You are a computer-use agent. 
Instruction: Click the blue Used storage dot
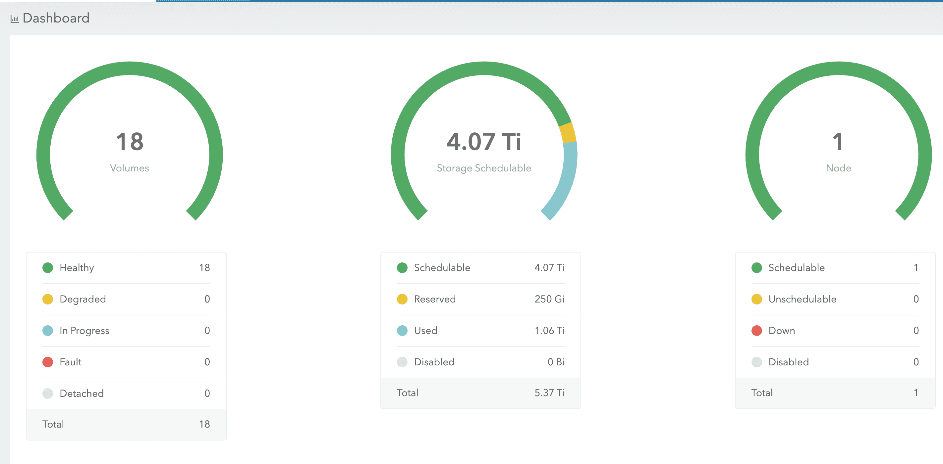(x=402, y=331)
